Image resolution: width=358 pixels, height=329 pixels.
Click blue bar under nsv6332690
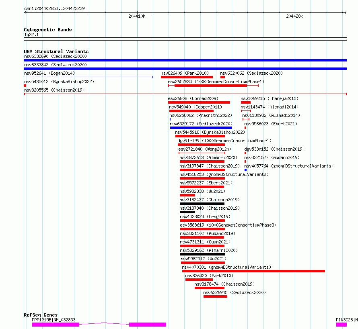pos(185,60)
